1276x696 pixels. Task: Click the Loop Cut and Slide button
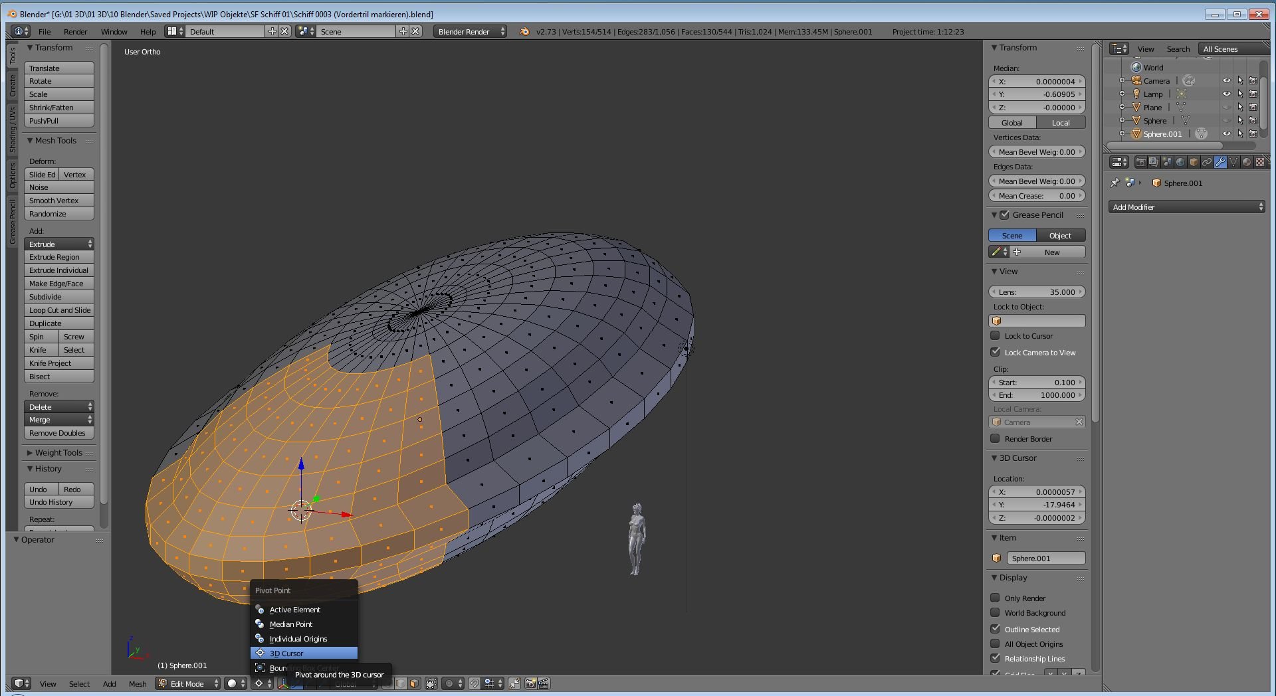point(59,310)
